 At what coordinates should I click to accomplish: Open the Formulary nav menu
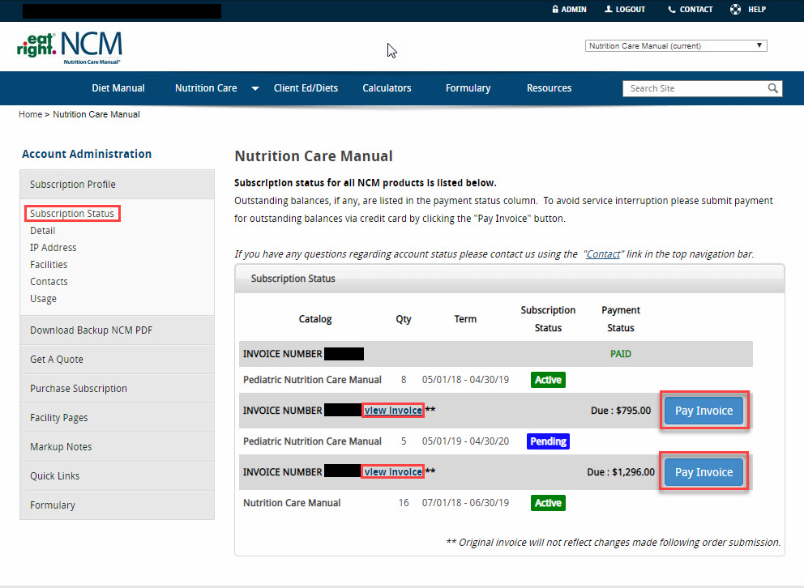click(468, 88)
